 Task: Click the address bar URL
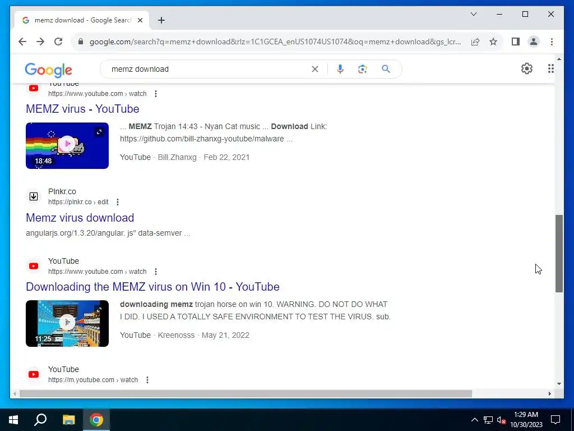pos(275,42)
